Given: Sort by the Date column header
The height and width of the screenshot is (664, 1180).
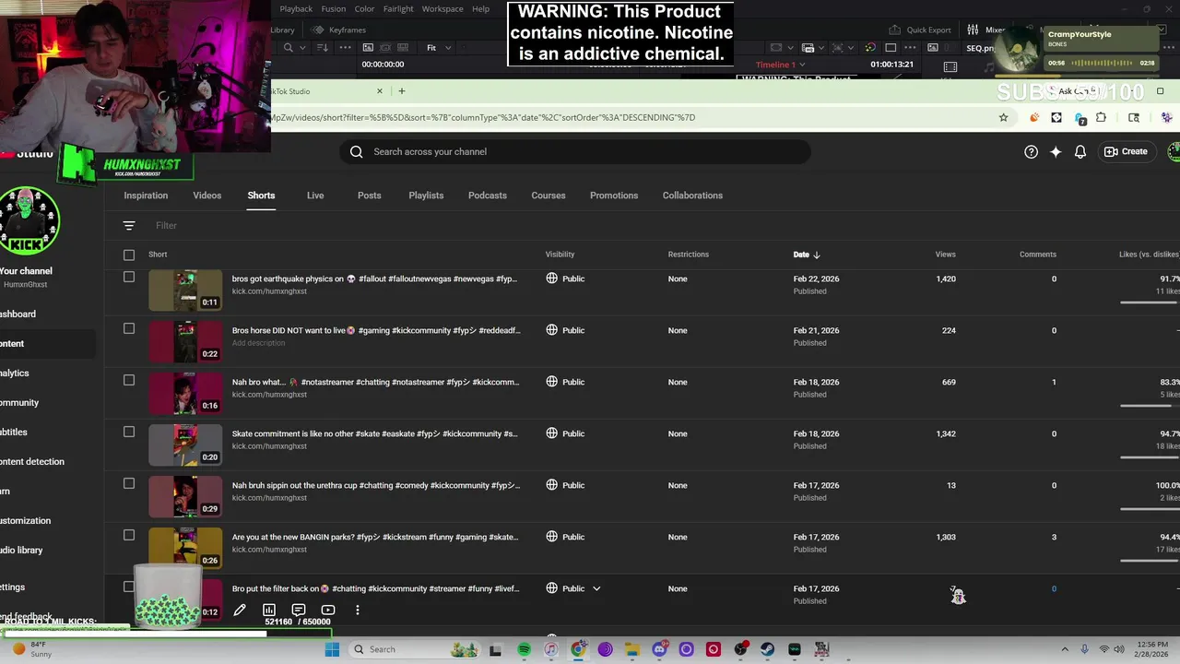Looking at the screenshot, I should point(807,255).
